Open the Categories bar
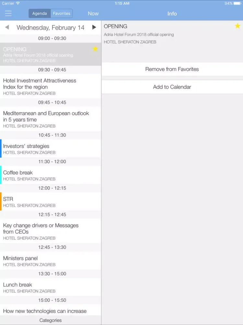This screenshot has width=243, height=325. click(x=51, y=320)
